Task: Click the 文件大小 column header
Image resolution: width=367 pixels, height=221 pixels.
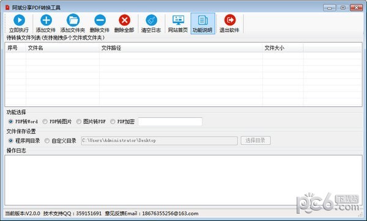Action: 283,48
